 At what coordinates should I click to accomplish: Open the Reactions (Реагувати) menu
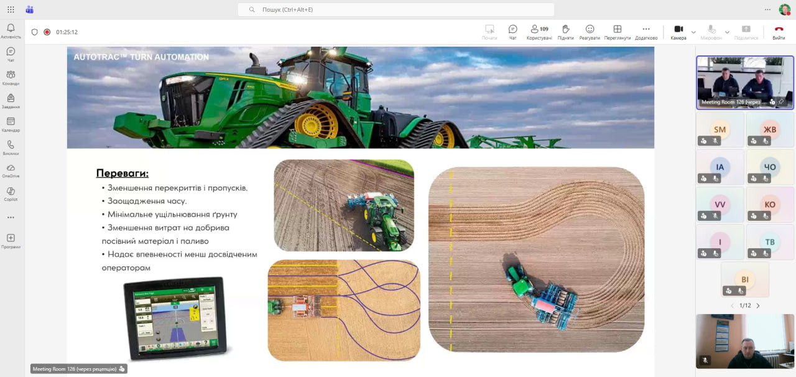590,32
